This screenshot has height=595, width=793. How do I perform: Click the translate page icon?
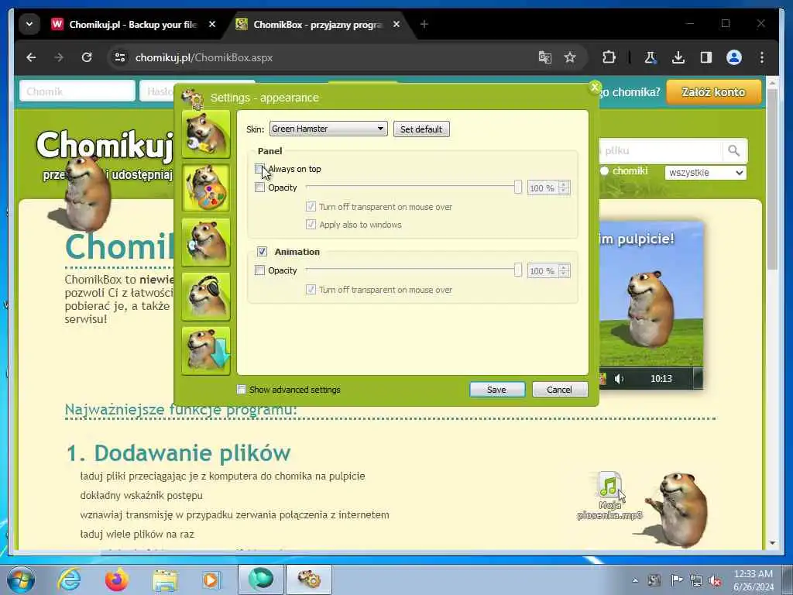(x=544, y=57)
